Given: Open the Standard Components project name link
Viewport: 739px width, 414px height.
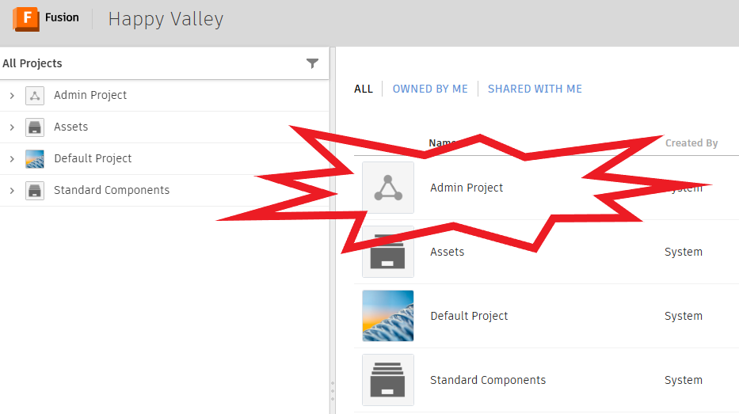Looking at the screenshot, I should (488, 380).
